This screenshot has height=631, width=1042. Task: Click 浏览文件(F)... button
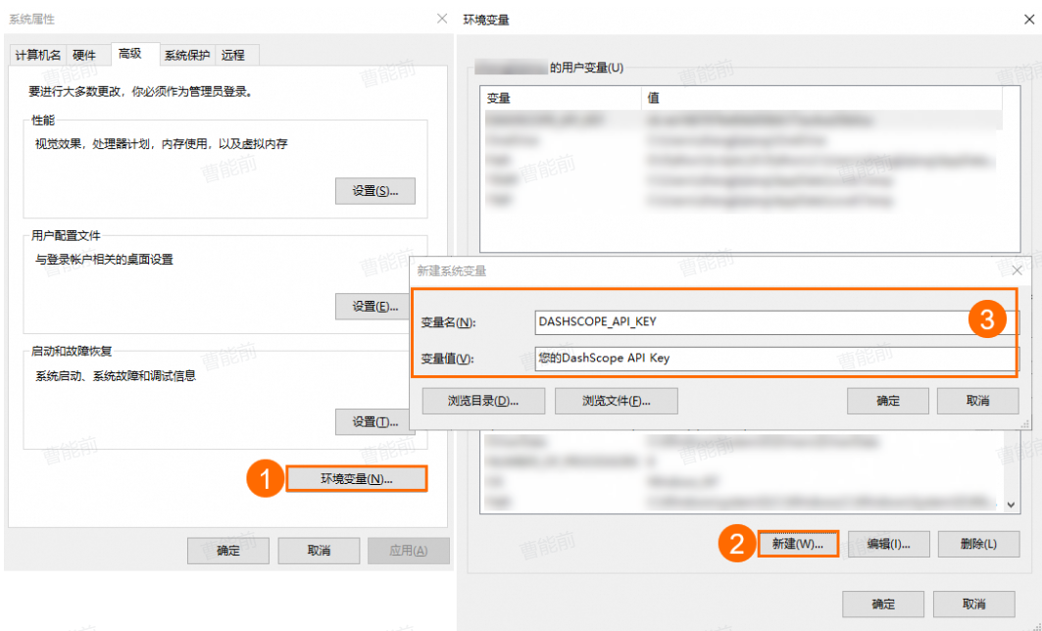pyautogui.click(x=616, y=401)
